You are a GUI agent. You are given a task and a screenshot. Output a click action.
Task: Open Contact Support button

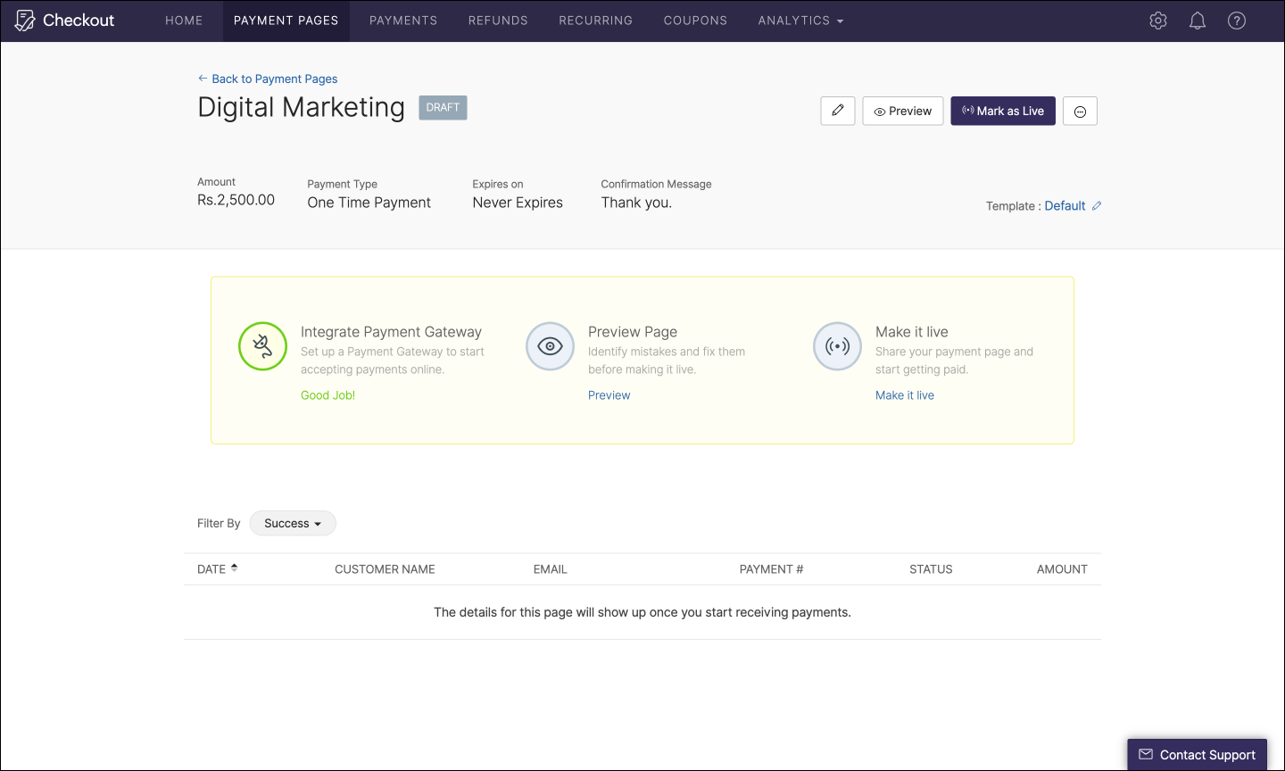pyautogui.click(x=1197, y=755)
